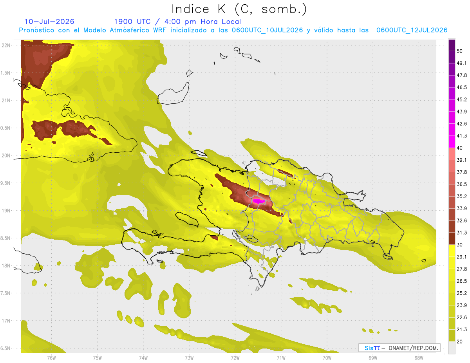Click the '46.5' colorbar value
This screenshot has height=363, width=470.
point(462,87)
